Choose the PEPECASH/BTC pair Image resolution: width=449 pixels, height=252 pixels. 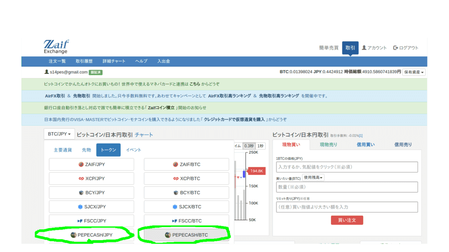pyautogui.click(x=186, y=235)
